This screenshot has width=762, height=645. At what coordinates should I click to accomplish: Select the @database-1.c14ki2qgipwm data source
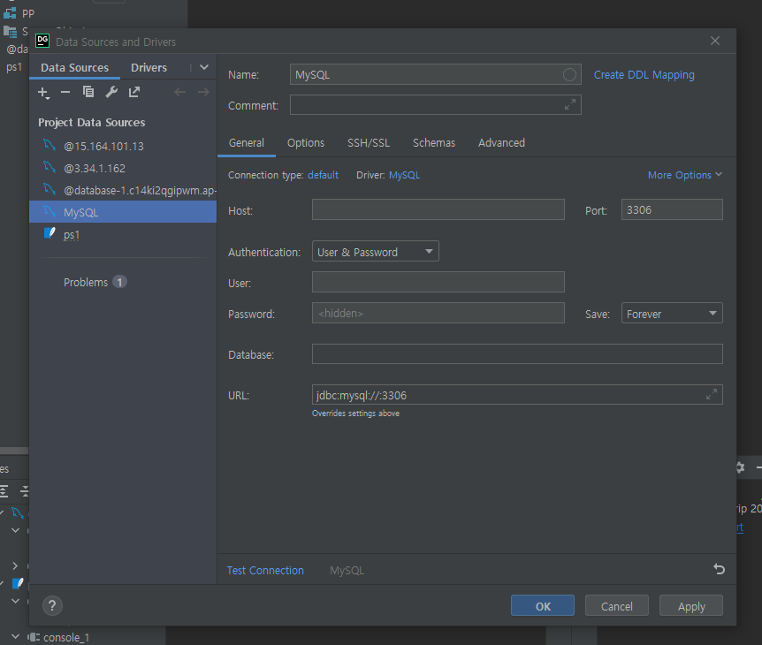(x=123, y=190)
